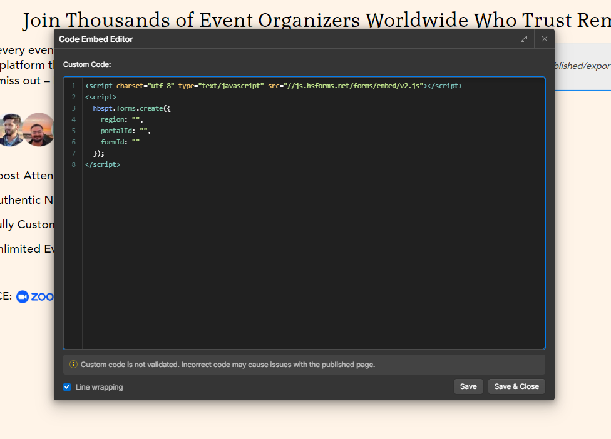Click the Zoom logo on the background page
The image size is (611, 439).
tap(34, 296)
